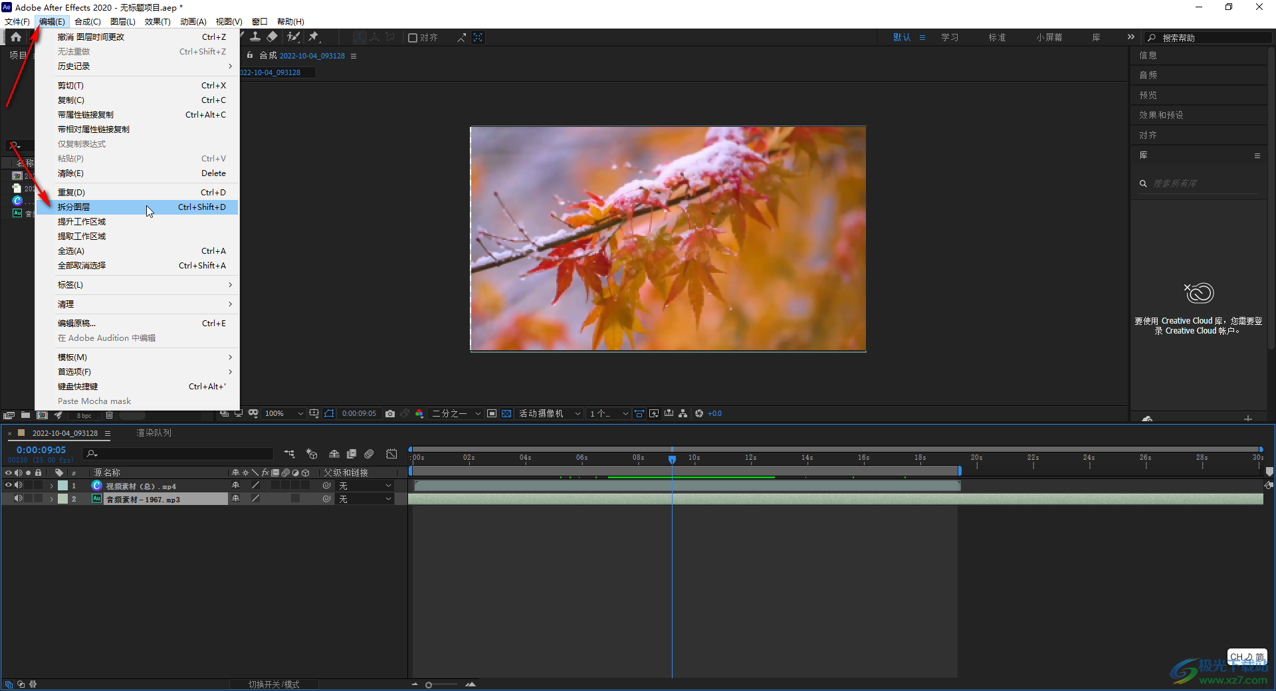
Task: Mute audio of layer 音频素材－1967.mp3
Action: coord(19,498)
